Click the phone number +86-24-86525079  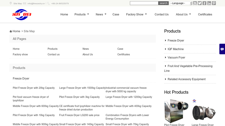coord(60,3)
